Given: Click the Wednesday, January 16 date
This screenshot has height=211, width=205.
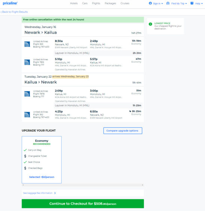Looking at the screenshot, I should 40,27.
